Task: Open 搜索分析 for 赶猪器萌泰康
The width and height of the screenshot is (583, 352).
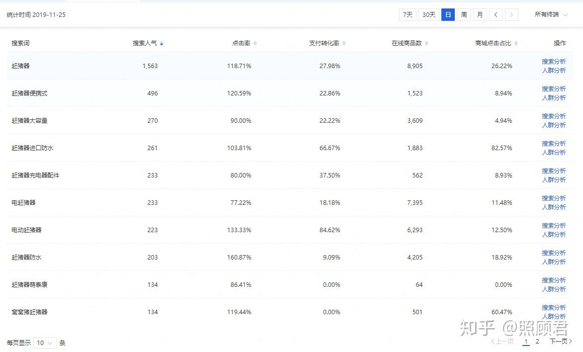Action: (554, 280)
